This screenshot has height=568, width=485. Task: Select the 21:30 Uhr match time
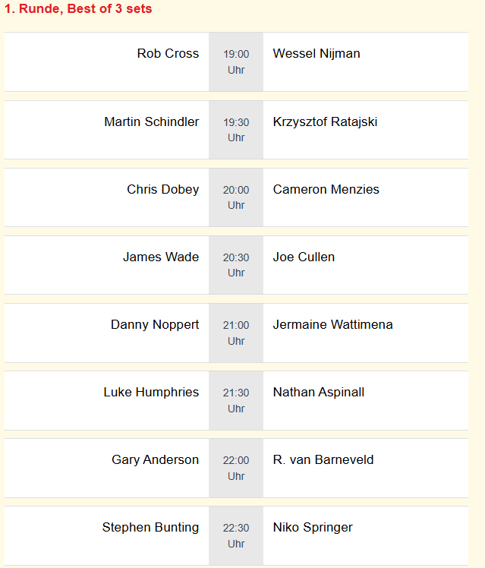[236, 400]
